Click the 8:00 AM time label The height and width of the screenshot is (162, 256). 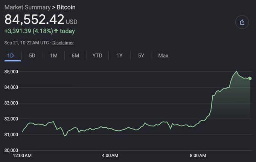[x=198, y=156]
